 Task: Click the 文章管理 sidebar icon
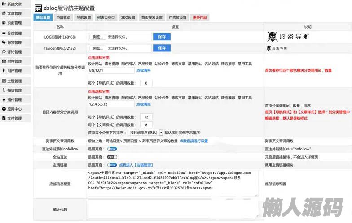pyautogui.click(x=4, y=13)
